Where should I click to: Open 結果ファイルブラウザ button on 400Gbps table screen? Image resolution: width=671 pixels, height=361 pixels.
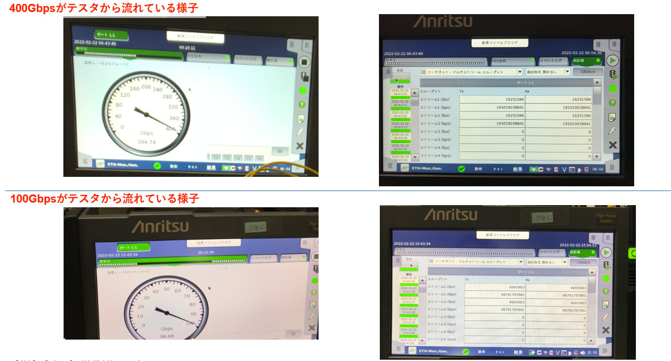[500, 43]
